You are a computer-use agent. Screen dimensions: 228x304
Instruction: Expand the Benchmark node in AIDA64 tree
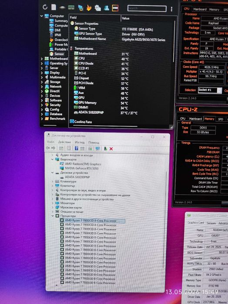point(42,119)
